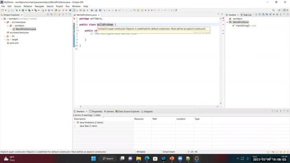Collapse the src/main/java folder
Image resolution: width=290 pixels, height=163 pixels.
click(x=5, y=22)
